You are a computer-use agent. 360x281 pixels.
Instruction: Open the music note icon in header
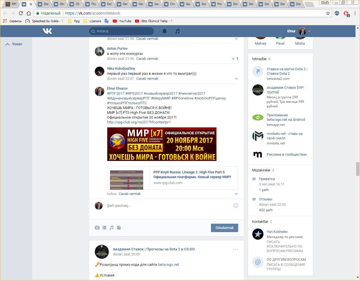click(x=177, y=31)
